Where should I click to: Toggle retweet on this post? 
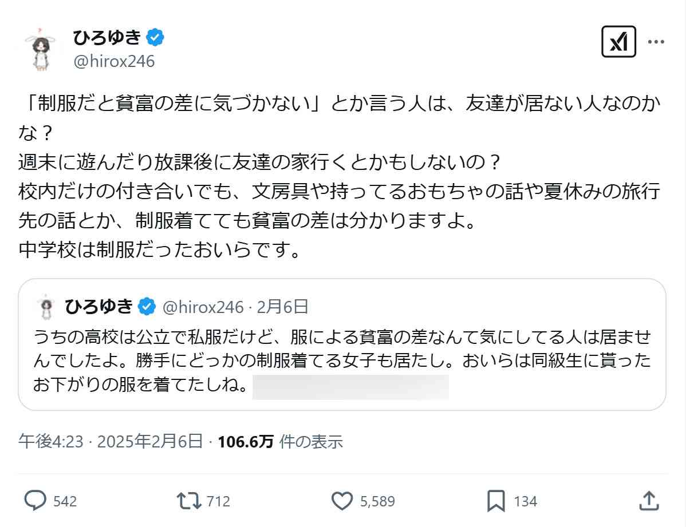pyautogui.click(x=189, y=501)
